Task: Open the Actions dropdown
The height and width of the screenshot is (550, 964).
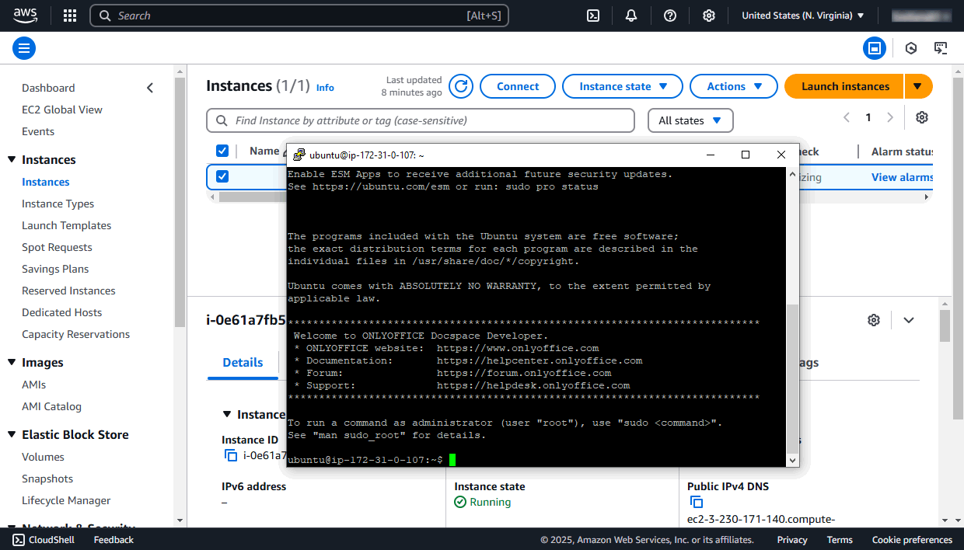Action: point(733,86)
